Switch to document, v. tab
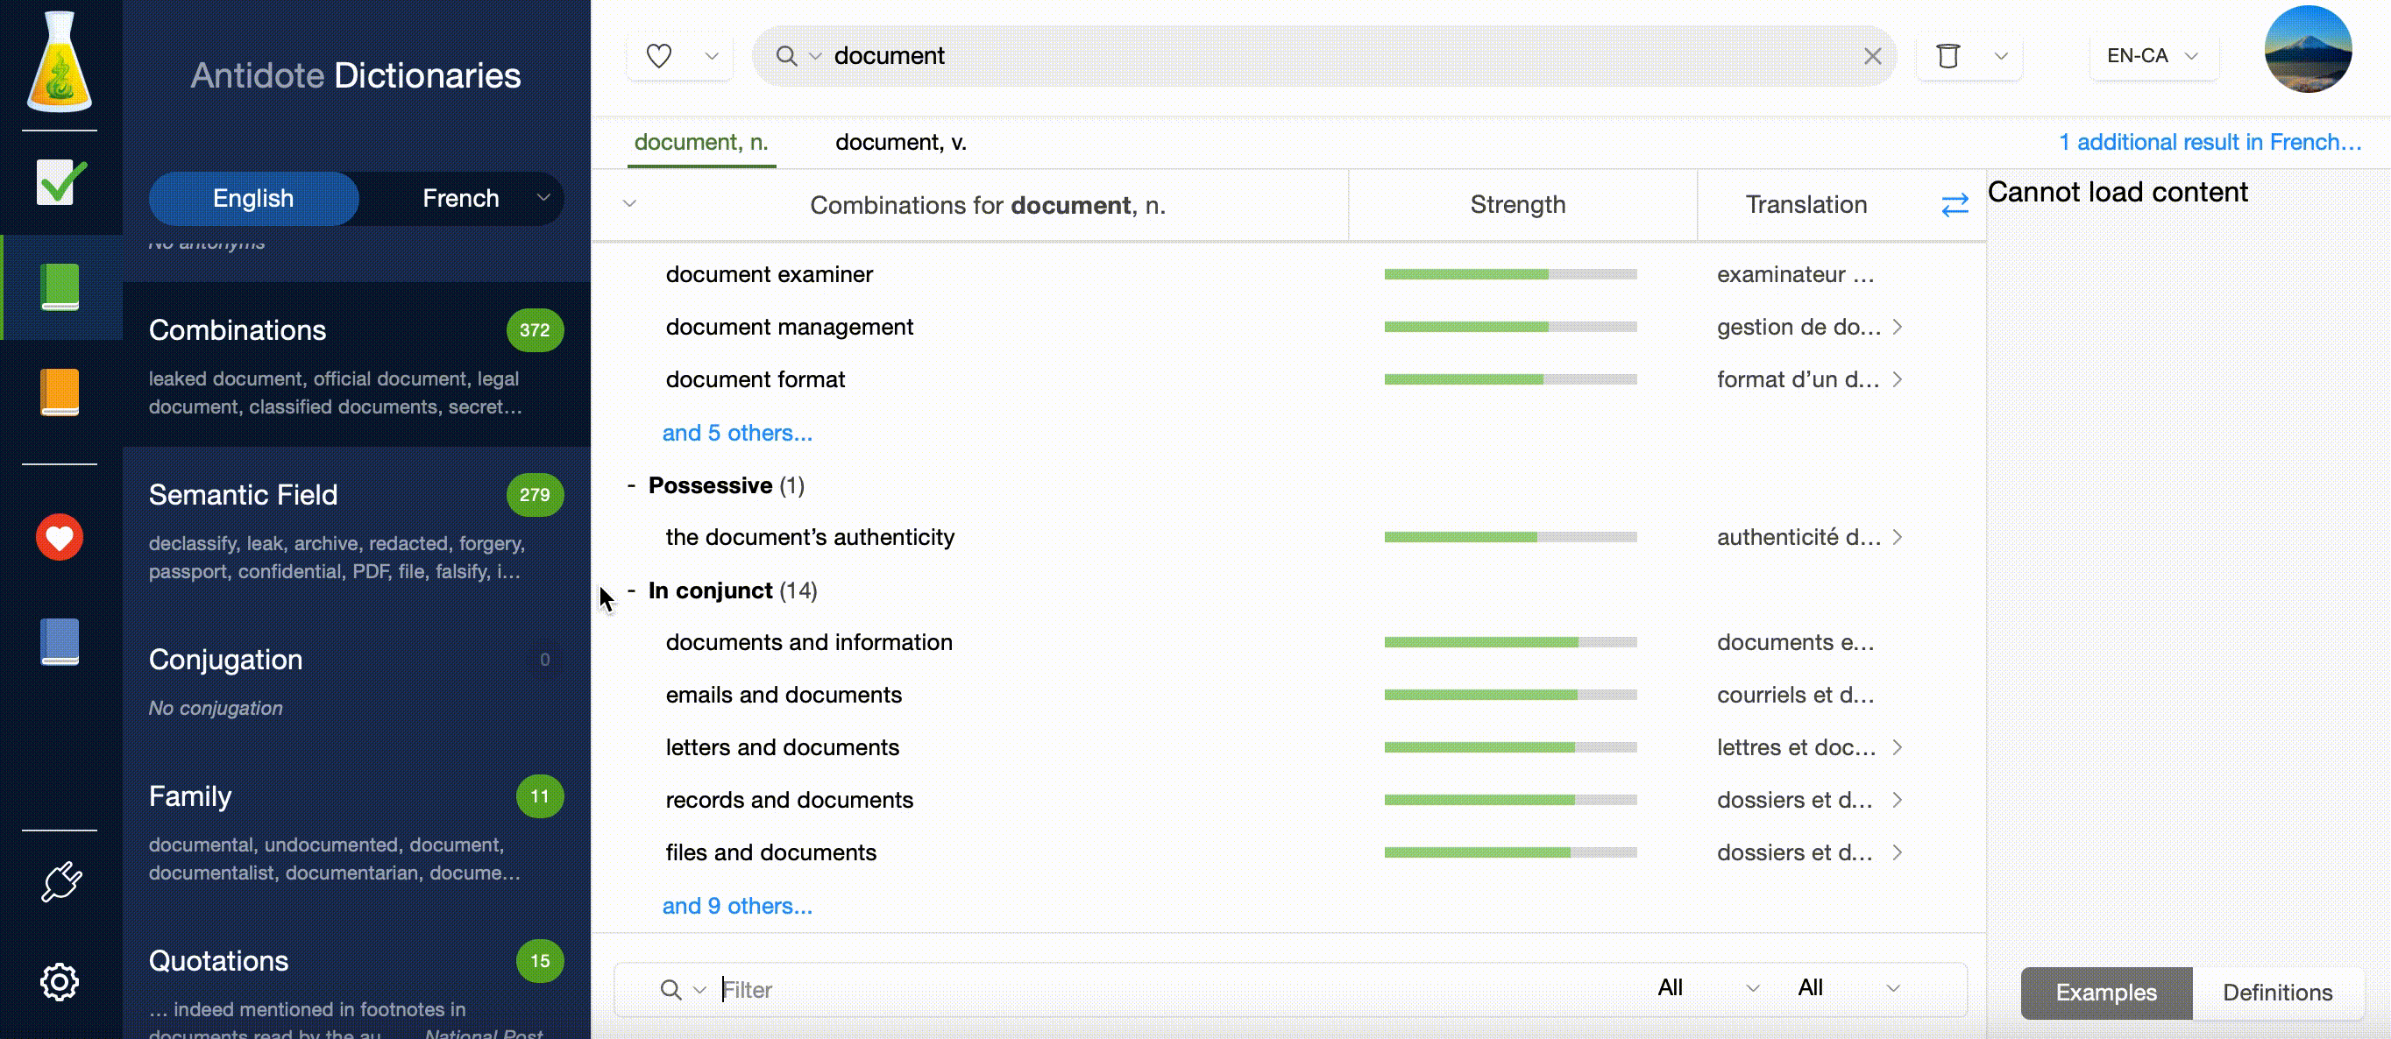Screen dimensions: 2391x1039 tap(900, 142)
